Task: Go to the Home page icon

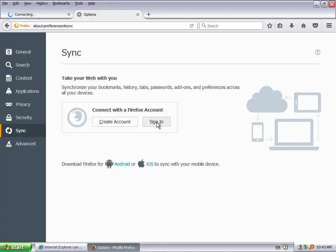Action: tap(304, 26)
